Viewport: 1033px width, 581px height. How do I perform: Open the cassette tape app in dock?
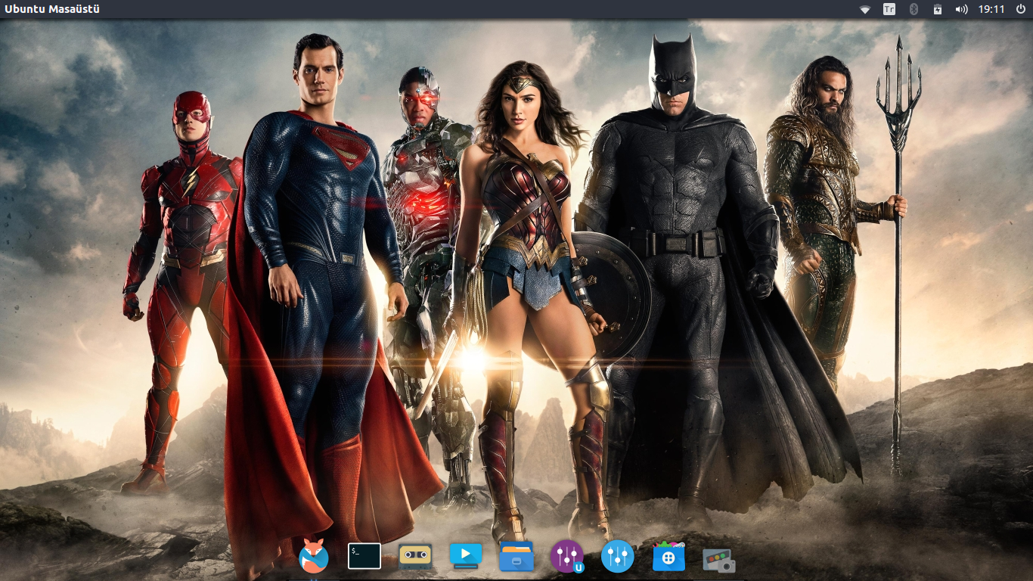[415, 556]
